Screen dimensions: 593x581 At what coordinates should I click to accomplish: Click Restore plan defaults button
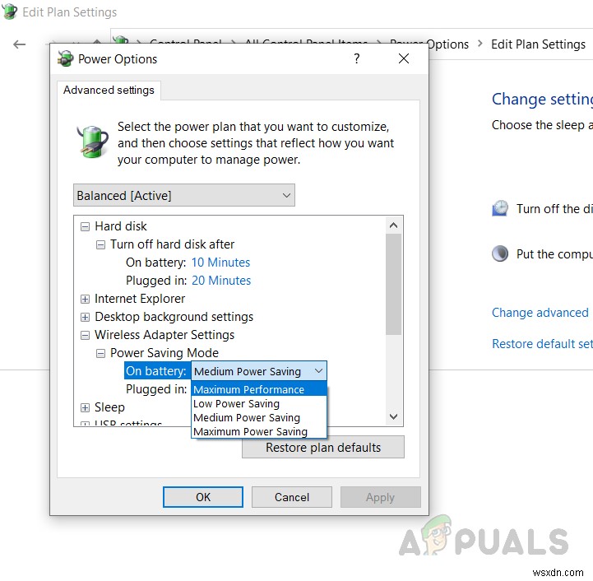pyautogui.click(x=323, y=448)
